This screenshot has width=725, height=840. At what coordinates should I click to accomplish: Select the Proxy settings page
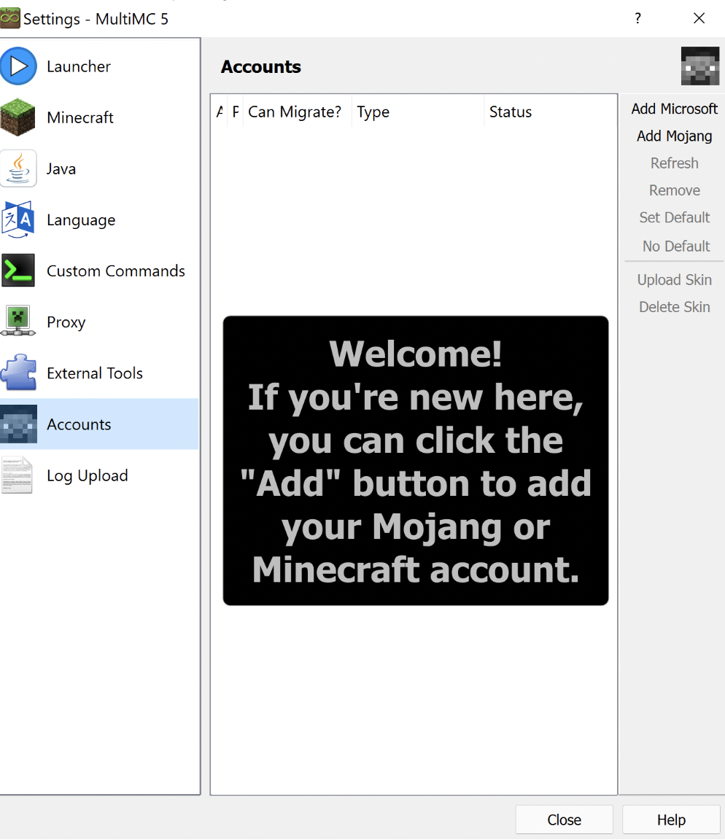66,322
